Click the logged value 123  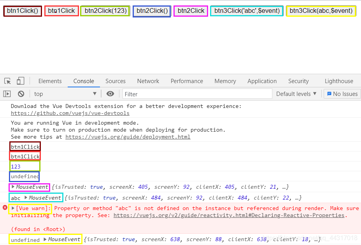click(x=16, y=167)
